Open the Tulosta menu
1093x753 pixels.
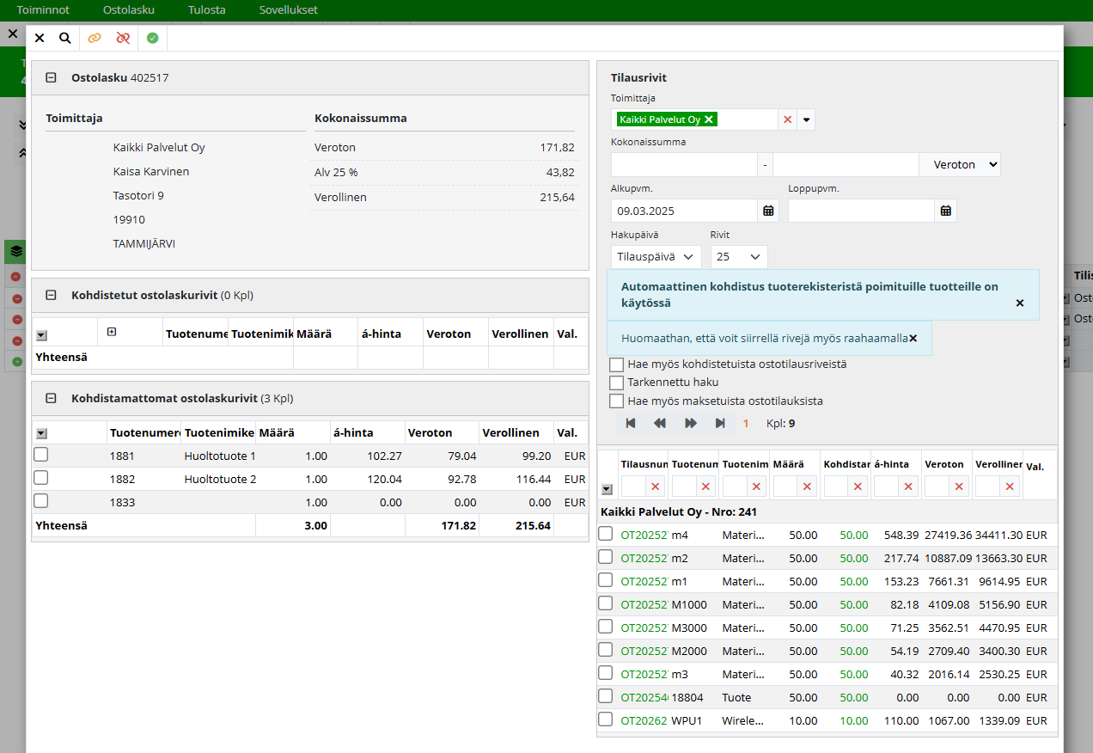point(206,10)
